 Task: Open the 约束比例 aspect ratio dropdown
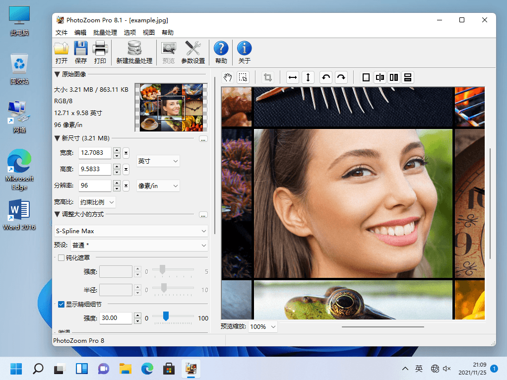(97, 202)
